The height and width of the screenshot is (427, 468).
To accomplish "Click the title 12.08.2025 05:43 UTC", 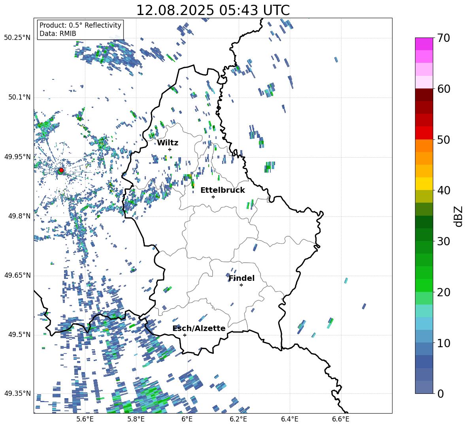I will click(x=213, y=10).
